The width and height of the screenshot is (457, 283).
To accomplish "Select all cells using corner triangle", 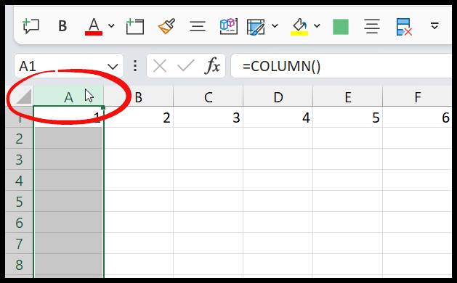I will click(x=24, y=97).
